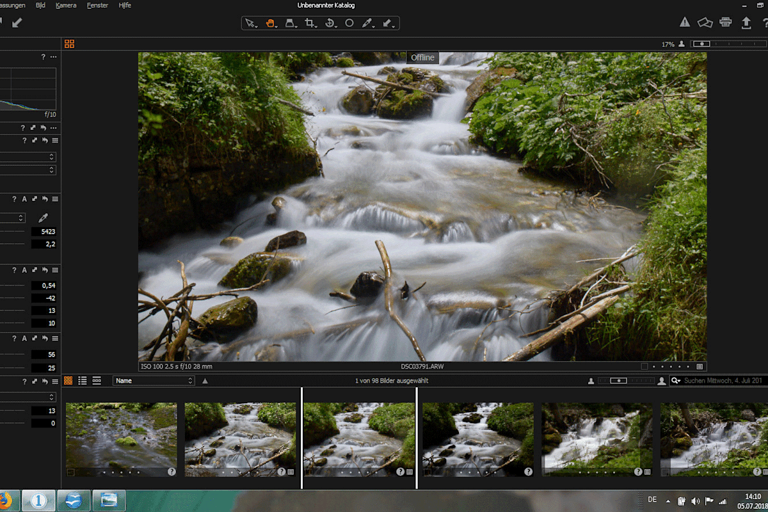This screenshot has height=512, width=768.
Task: Open the Kamera menu
Action: (65, 5)
